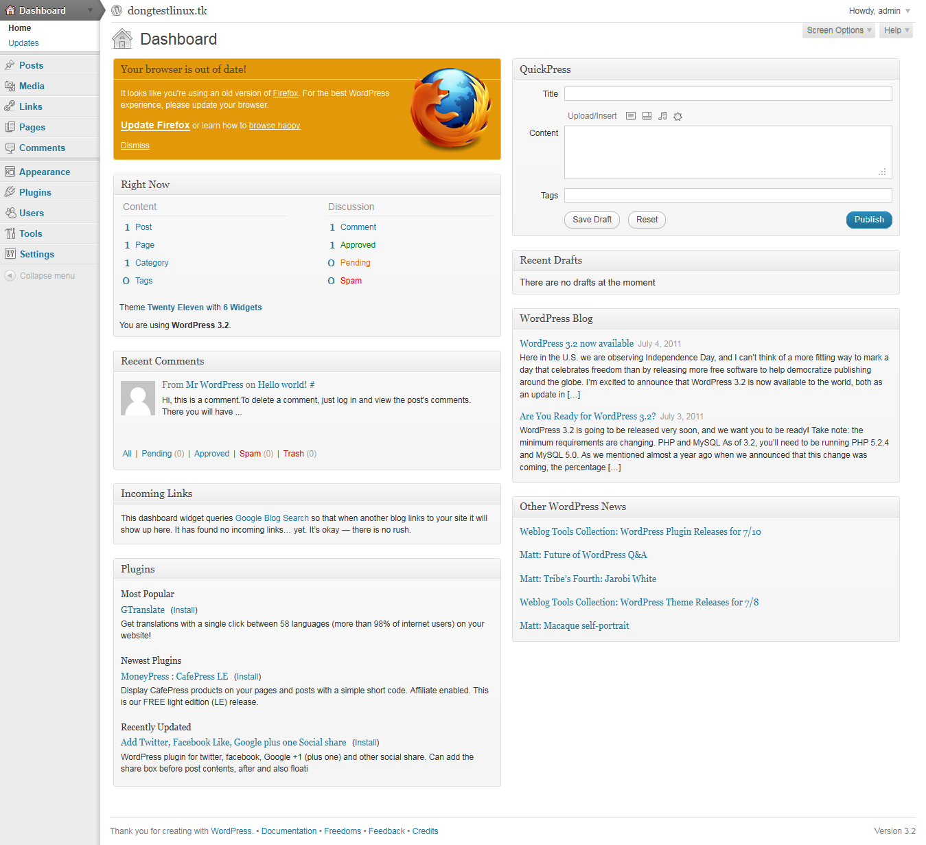Click the Collapse menu arrow icon

pos(10,275)
